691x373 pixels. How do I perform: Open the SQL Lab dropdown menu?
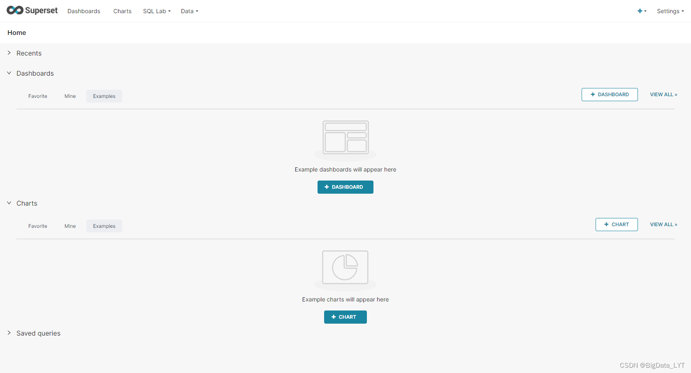[x=157, y=11]
